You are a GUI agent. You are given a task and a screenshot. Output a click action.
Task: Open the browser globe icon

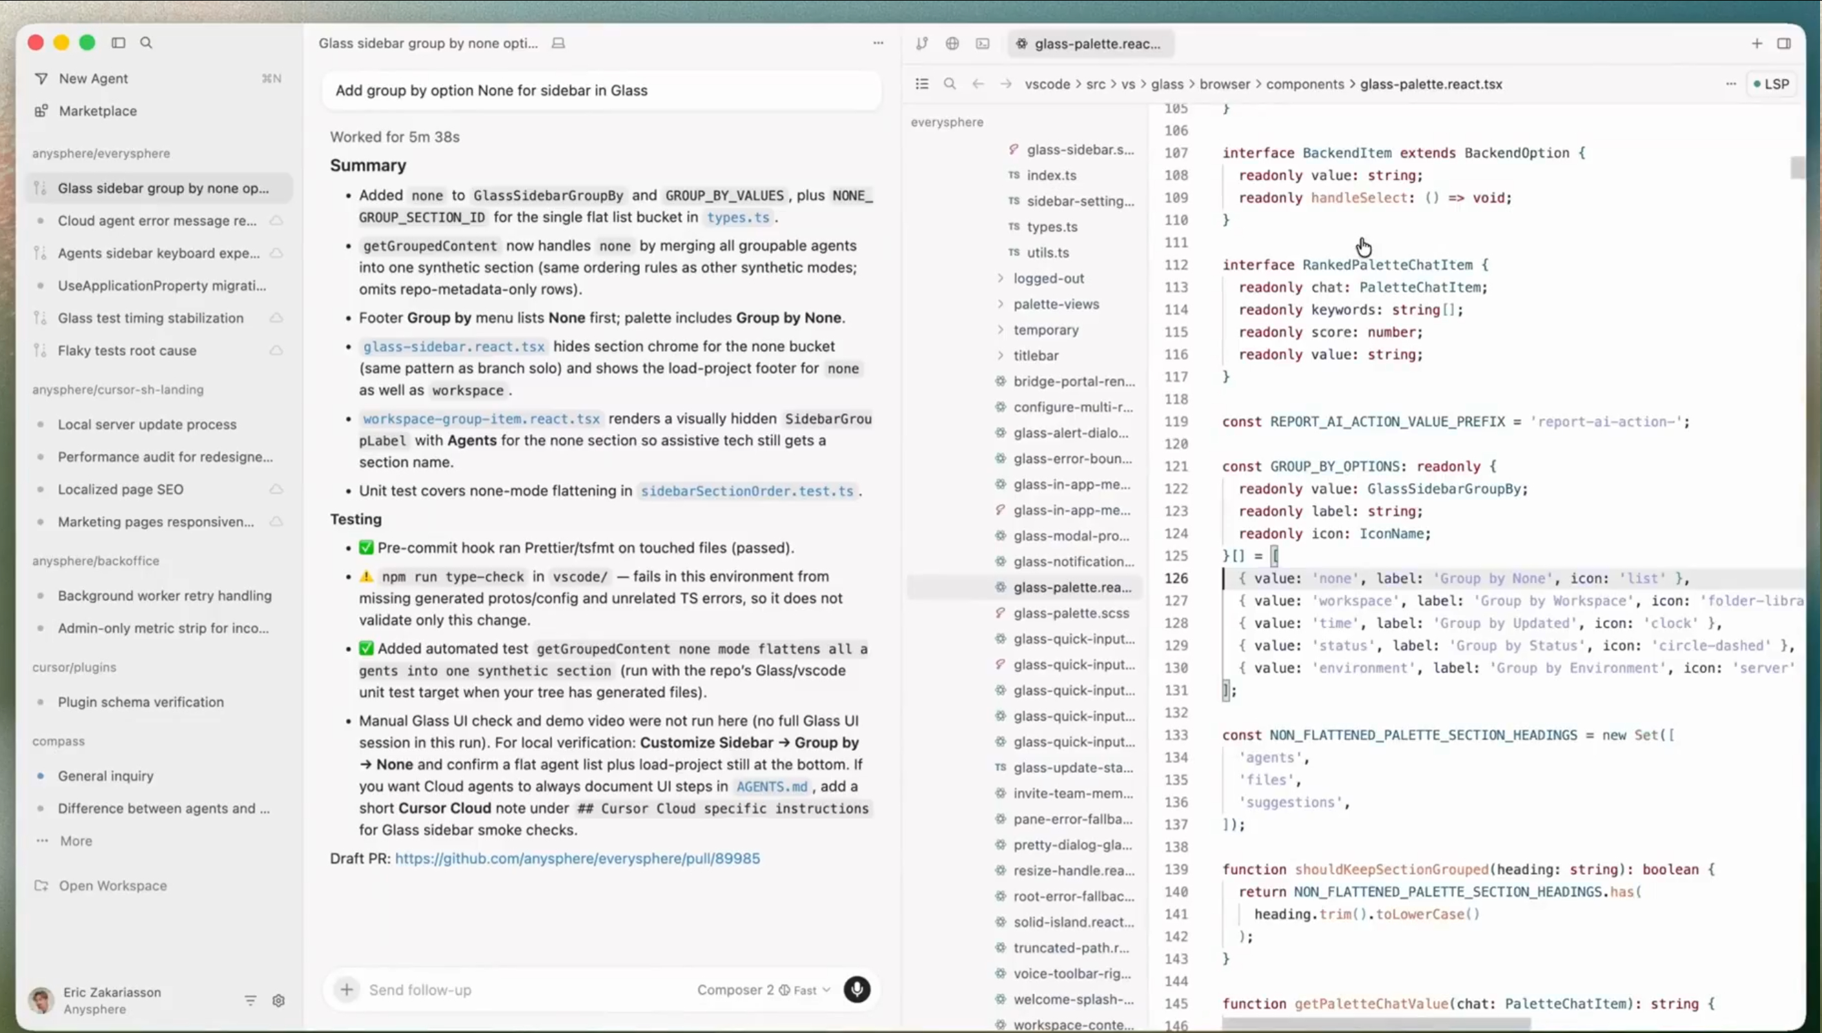(952, 43)
